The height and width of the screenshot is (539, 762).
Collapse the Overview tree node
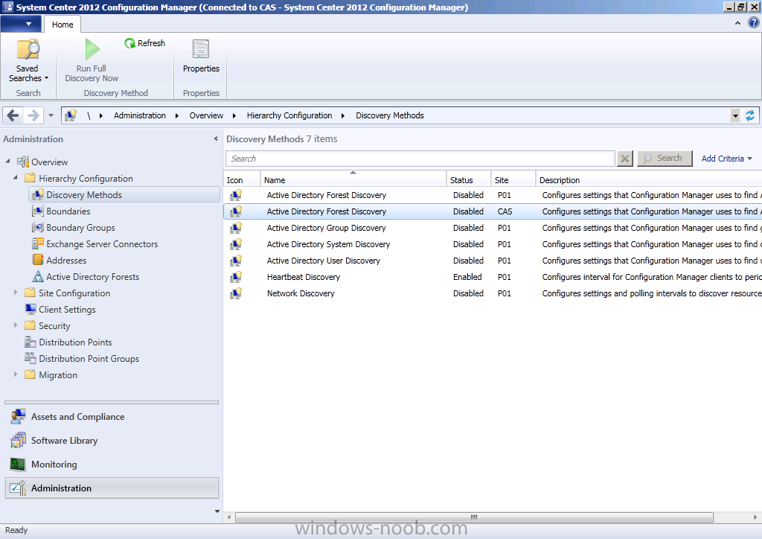(x=7, y=161)
